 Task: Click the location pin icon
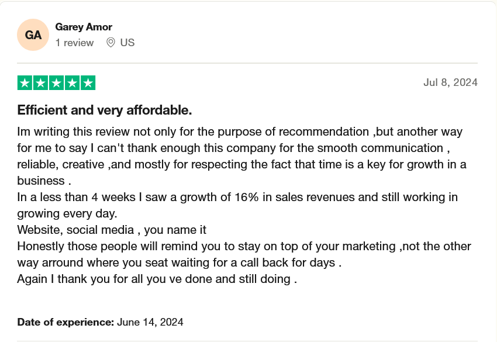(111, 43)
